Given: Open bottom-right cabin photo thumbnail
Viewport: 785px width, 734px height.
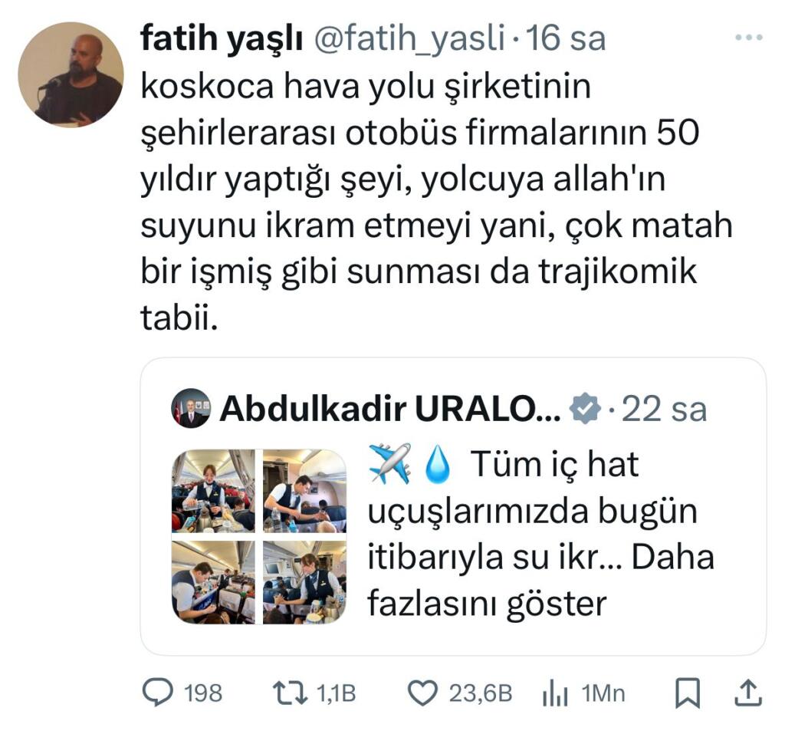Looking at the screenshot, I should [x=305, y=583].
